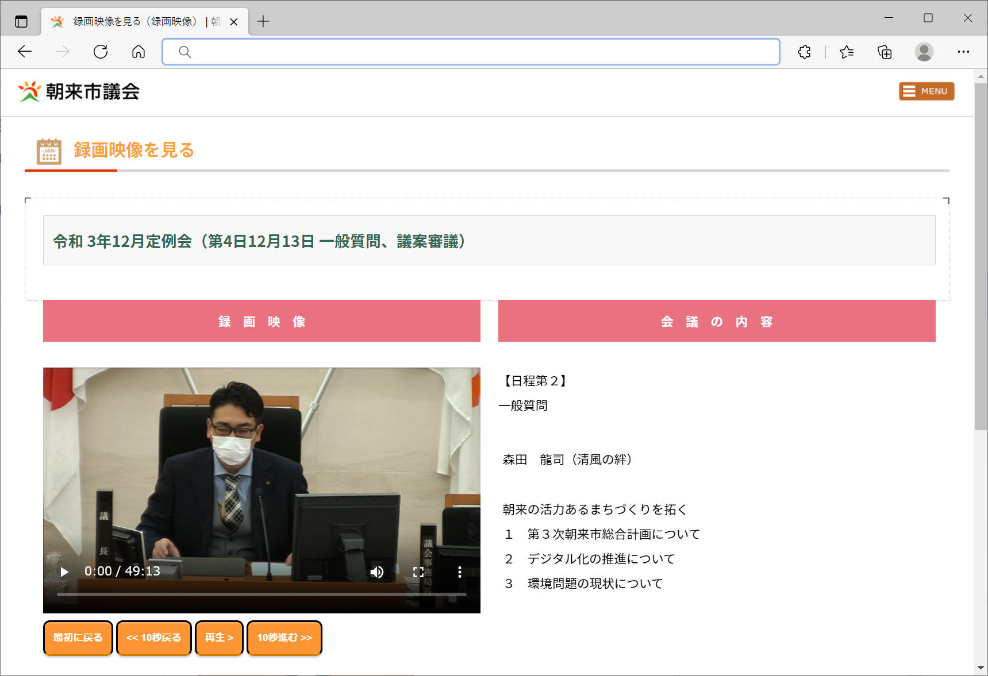Click the text 朝来の活力あるまちづくりを拓く

point(595,509)
